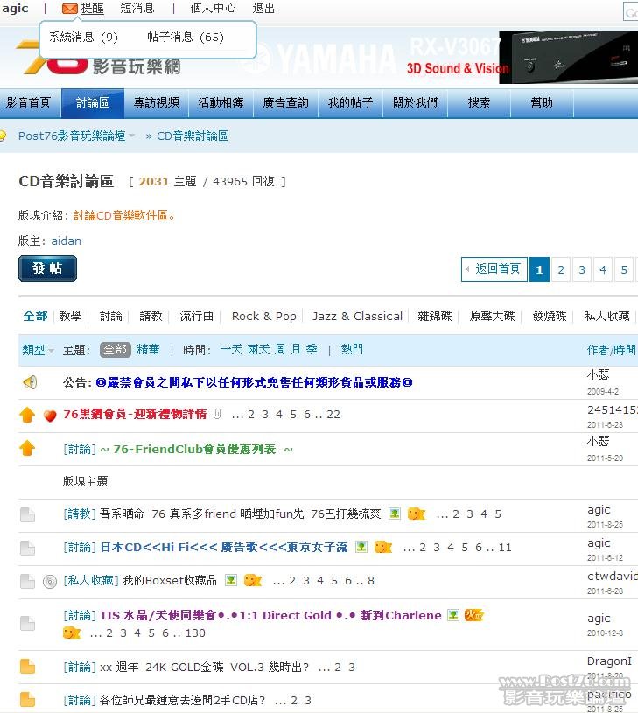Click the lightbulb icon in breadcrumb bar

tap(3, 136)
